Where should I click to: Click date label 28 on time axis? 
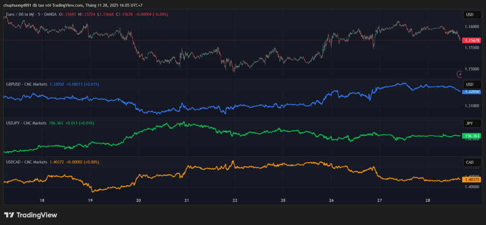point(428,200)
